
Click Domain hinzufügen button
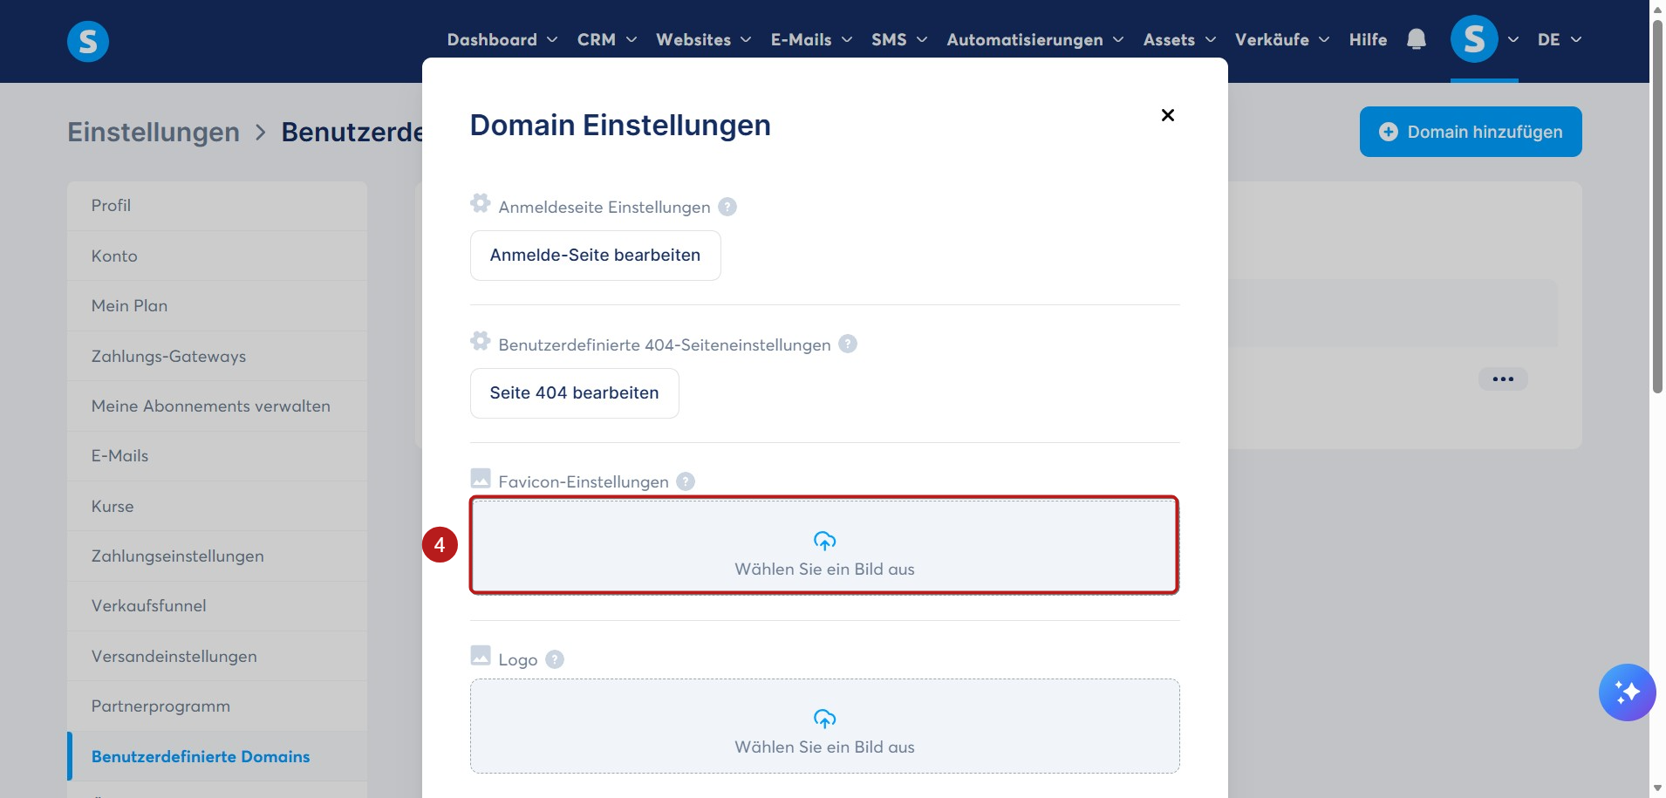point(1471,132)
